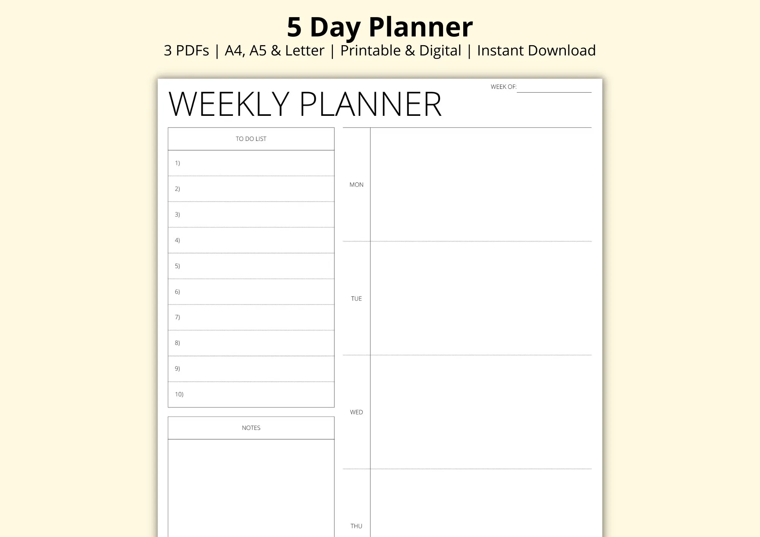Click the MON day label

point(356,185)
